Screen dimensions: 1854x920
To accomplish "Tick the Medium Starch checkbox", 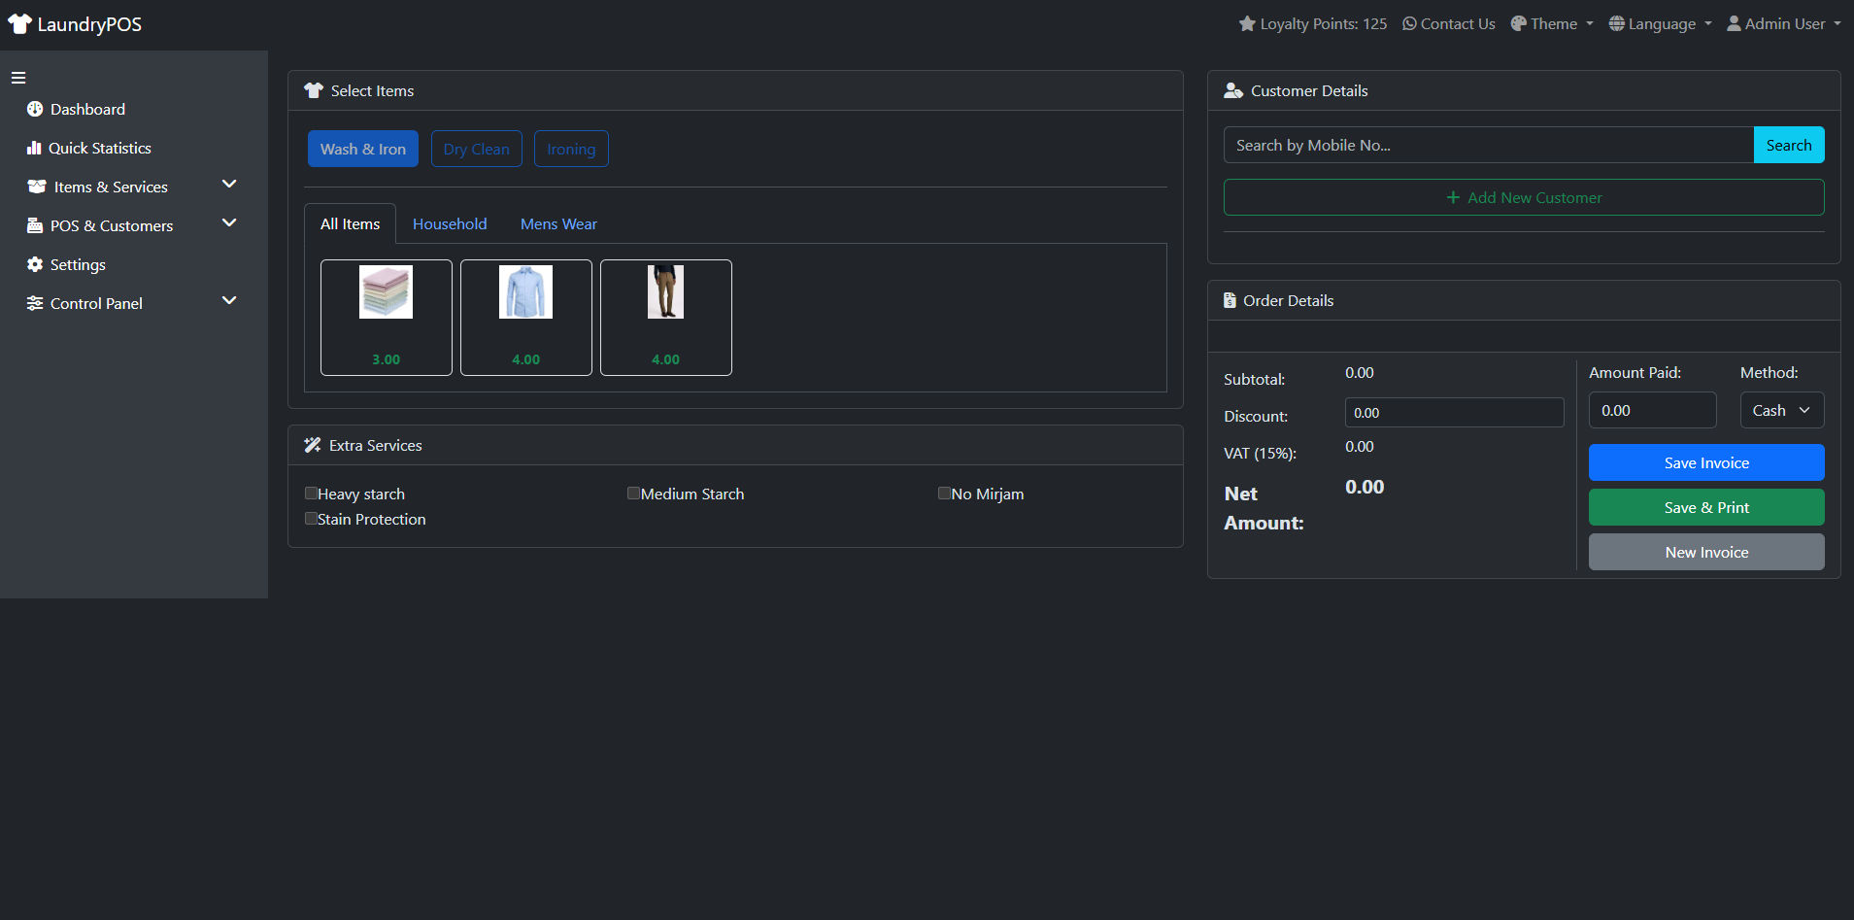I will [x=633, y=494].
